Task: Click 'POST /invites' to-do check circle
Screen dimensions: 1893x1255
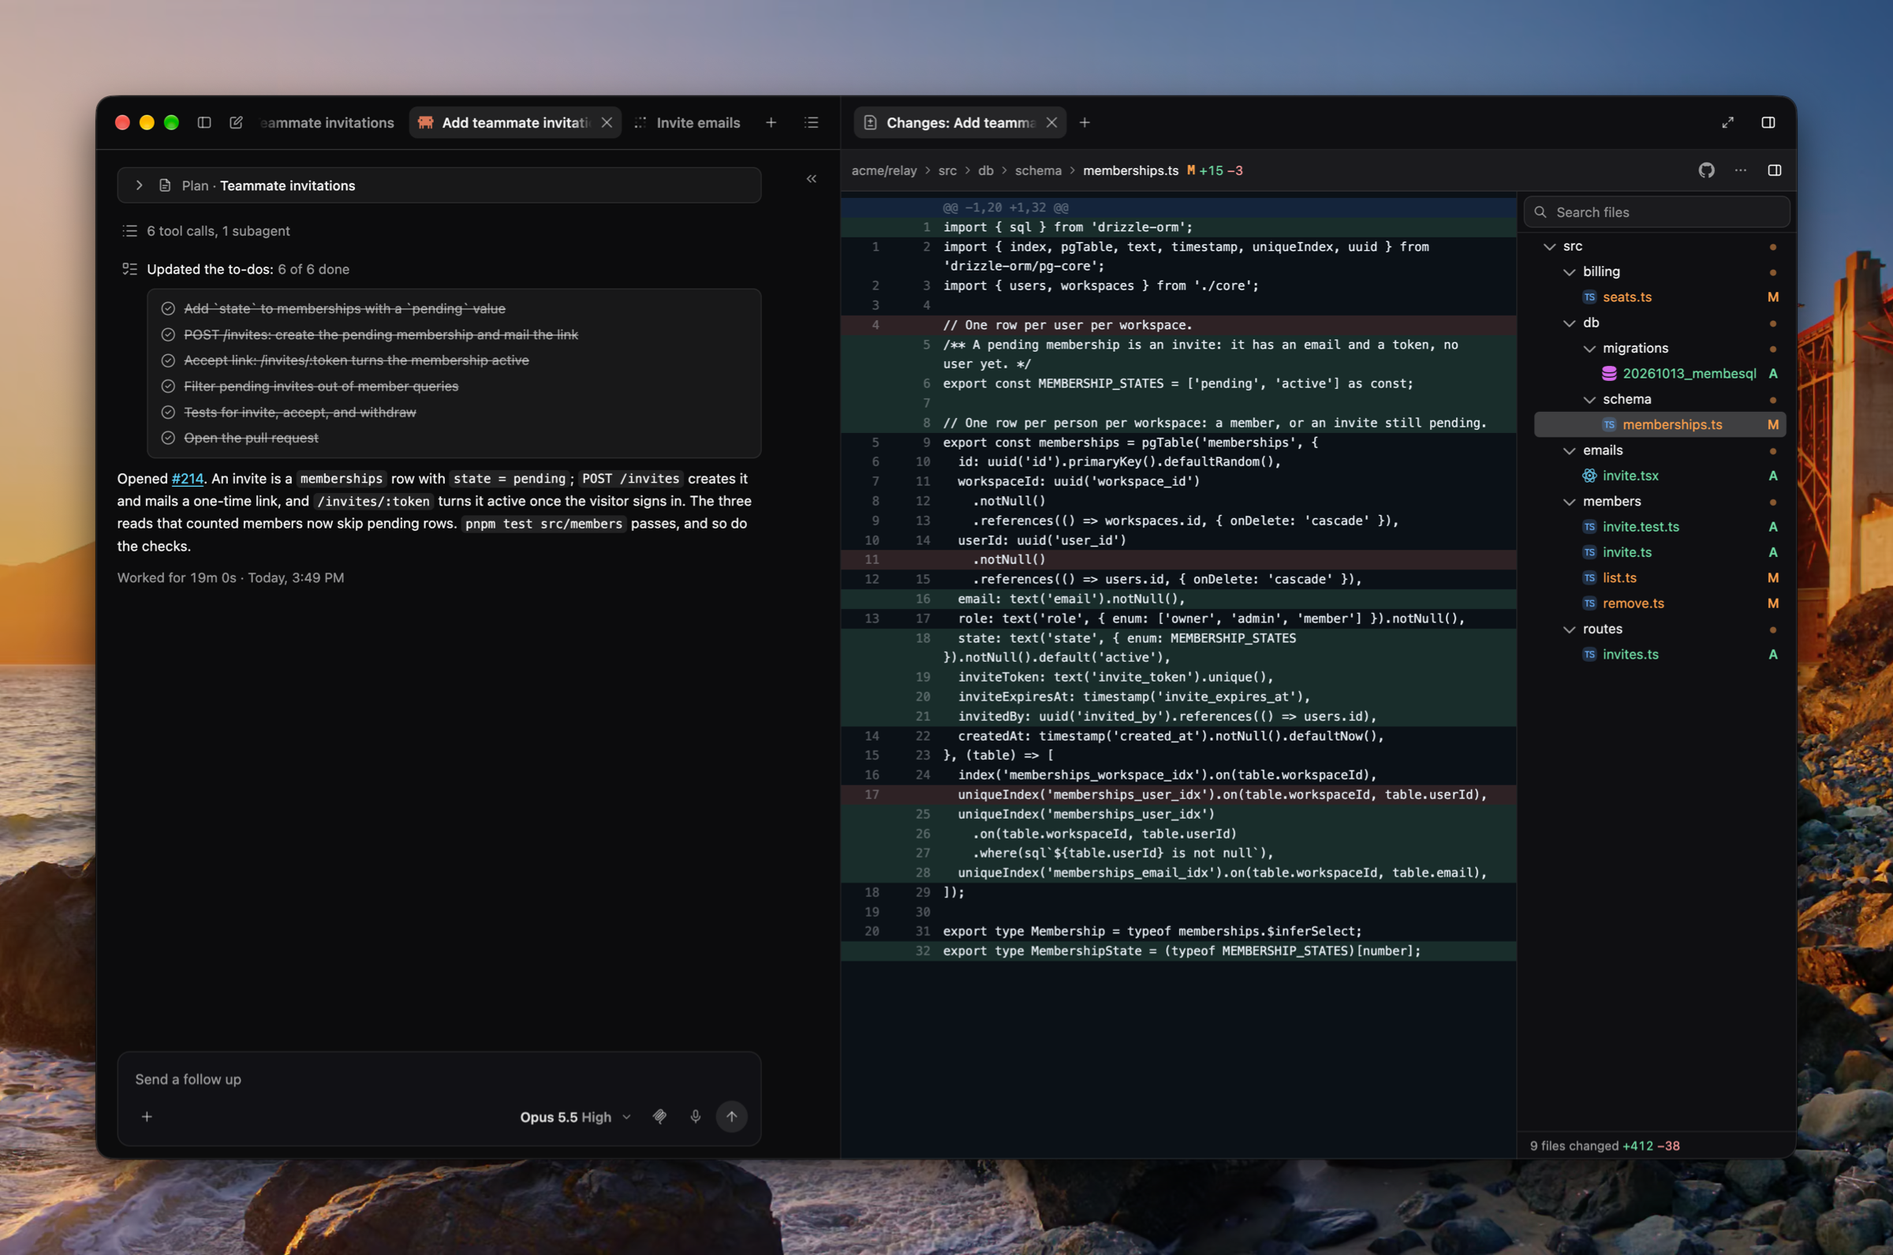Action: (x=168, y=334)
